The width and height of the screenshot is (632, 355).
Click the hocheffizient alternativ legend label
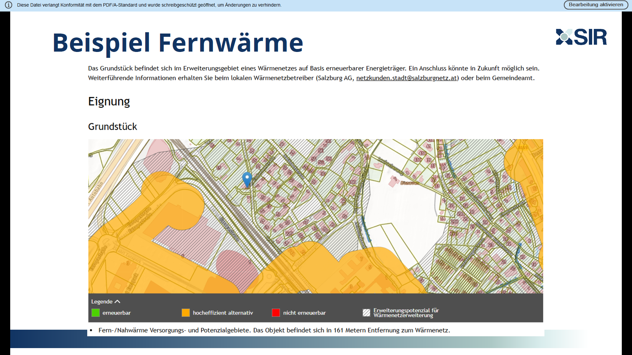[x=223, y=313]
